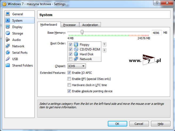Click the "4 MB" minimum memory label
Image resolution: width=175 pixels, height=131 pixels.
(70, 38)
